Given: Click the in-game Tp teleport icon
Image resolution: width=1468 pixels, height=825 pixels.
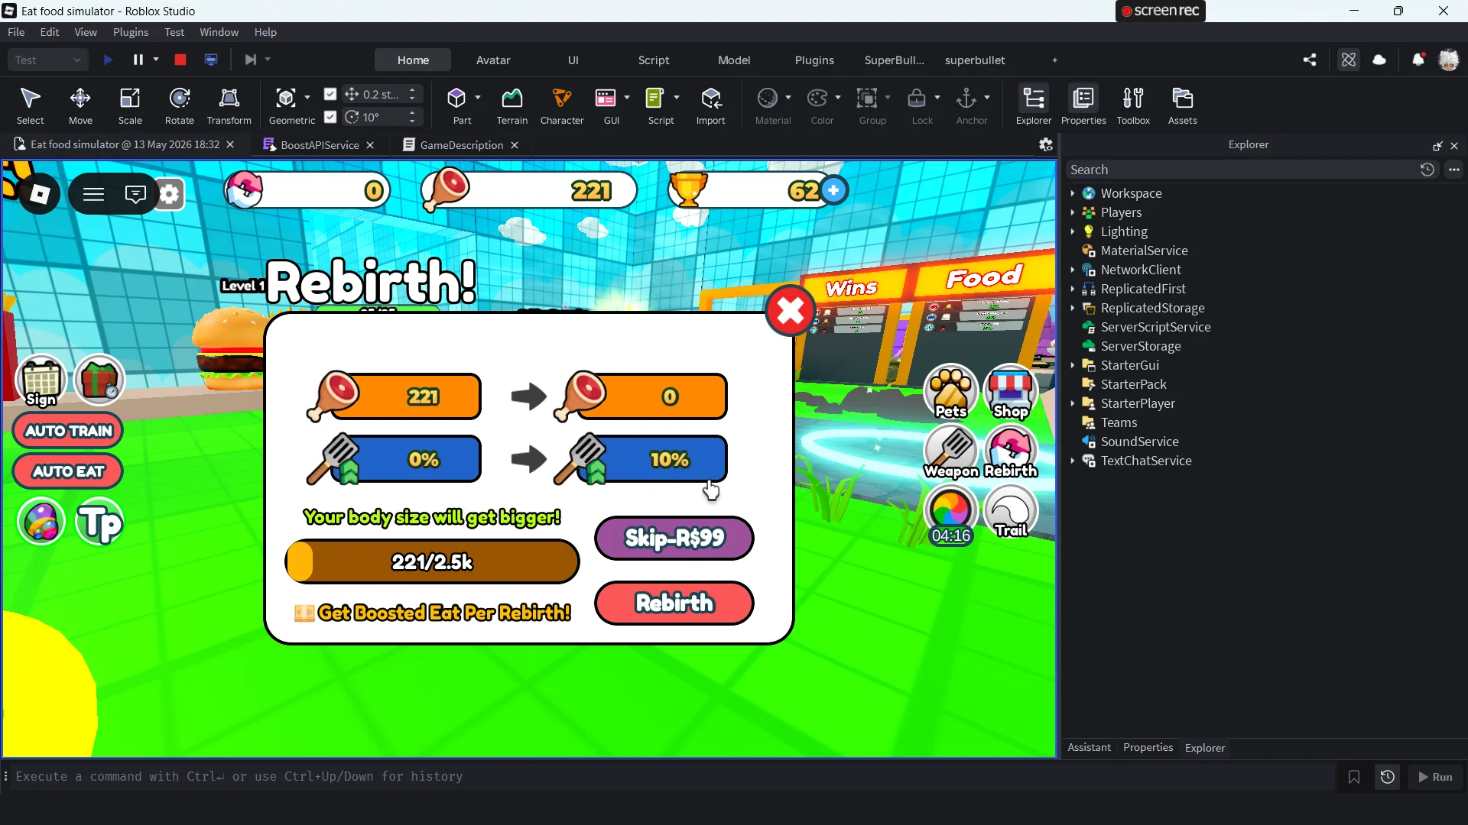Looking at the screenshot, I should tap(99, 522).
